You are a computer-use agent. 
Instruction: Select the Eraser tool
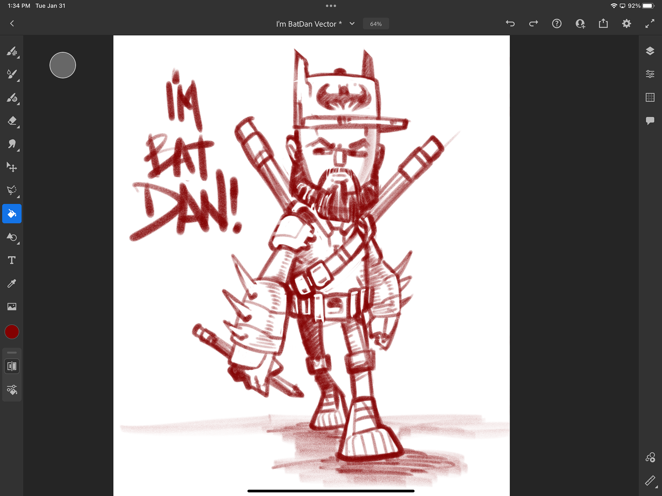(x=12, y=121)
